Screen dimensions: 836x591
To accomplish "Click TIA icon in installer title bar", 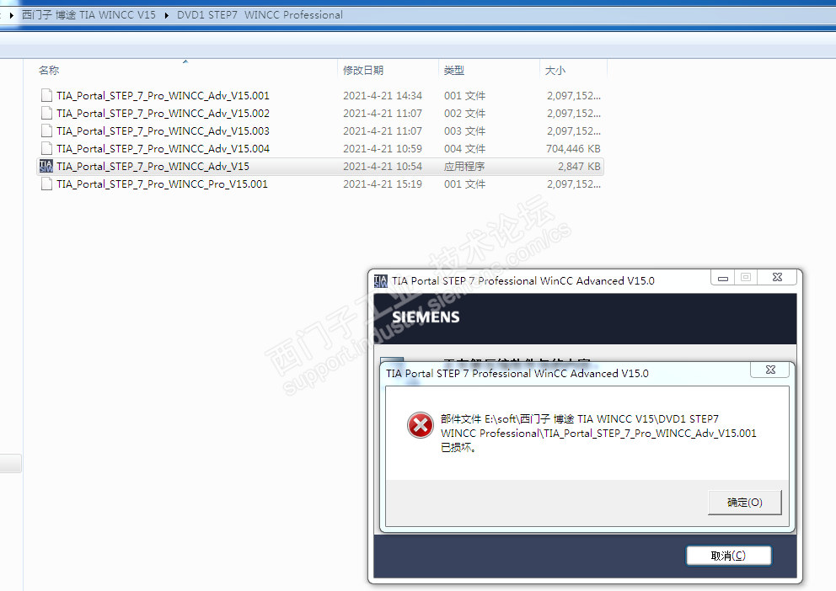I will pos(381,281).
